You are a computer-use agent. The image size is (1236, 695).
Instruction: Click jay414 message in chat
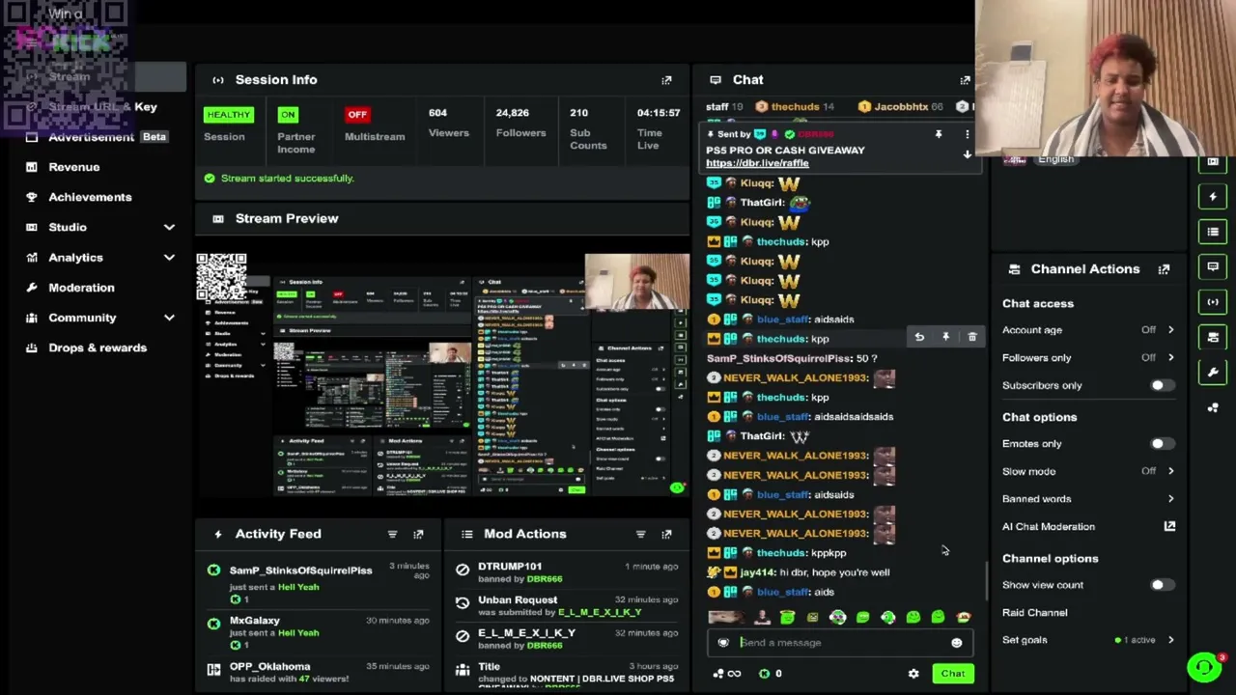click(x=801, y=572)
